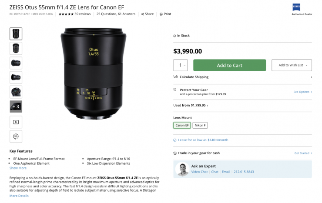Click the Video Chat link
Screen dimensions: 322x203
click(x=200, y=172)
